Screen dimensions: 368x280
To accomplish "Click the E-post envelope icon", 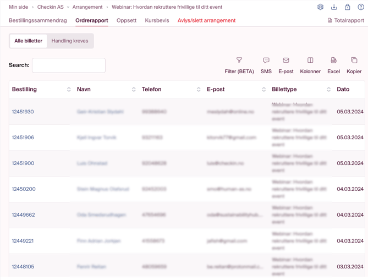I will click(286, 61).
